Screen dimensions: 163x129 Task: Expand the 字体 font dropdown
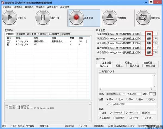pos(124,94)
